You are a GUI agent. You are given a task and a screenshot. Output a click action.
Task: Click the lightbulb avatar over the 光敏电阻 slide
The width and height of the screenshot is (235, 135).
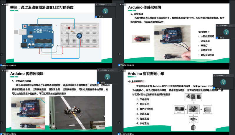(226, 32)
